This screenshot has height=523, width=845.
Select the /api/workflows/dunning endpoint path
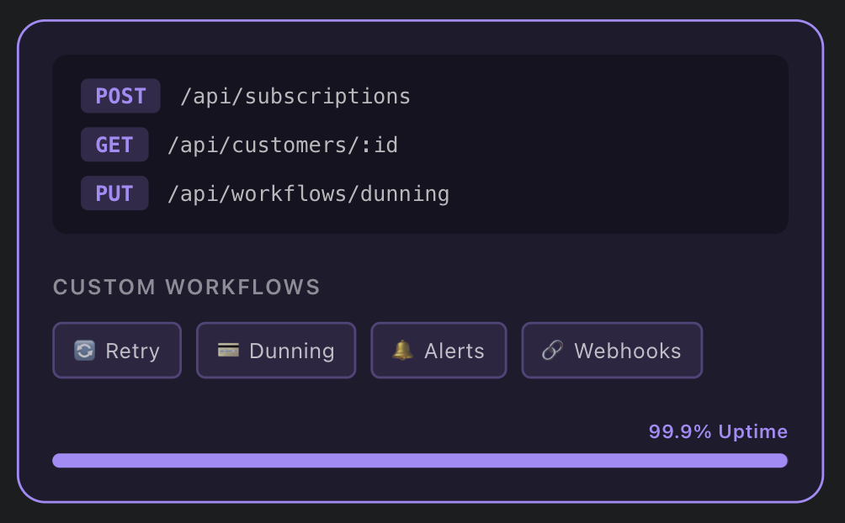coord(308,194)
